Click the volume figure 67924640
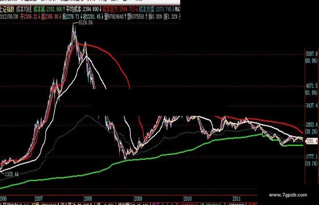The width and height of the screenshot is (319, 205). [x=115, y=17]
